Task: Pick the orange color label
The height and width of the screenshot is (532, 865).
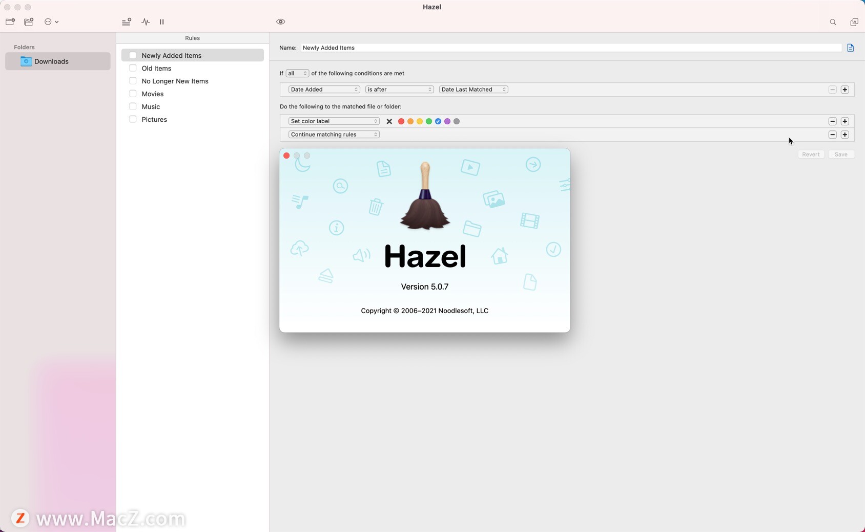Action: tap(410, 121)
